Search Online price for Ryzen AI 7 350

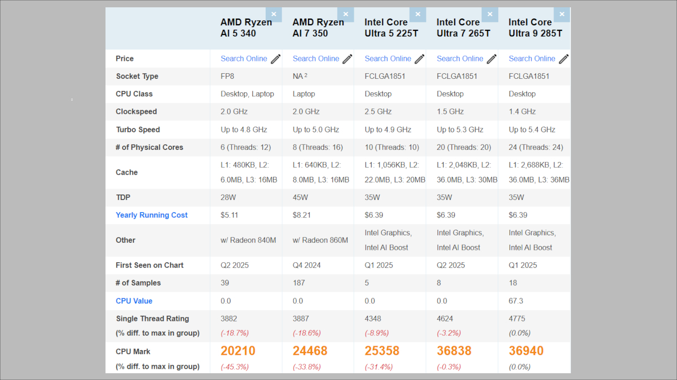pyautogui.click(x=316, y=59)
